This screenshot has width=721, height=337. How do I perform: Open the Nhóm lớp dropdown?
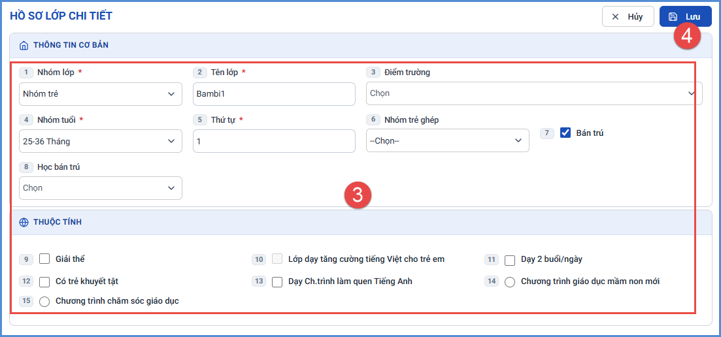click(101, 94)
